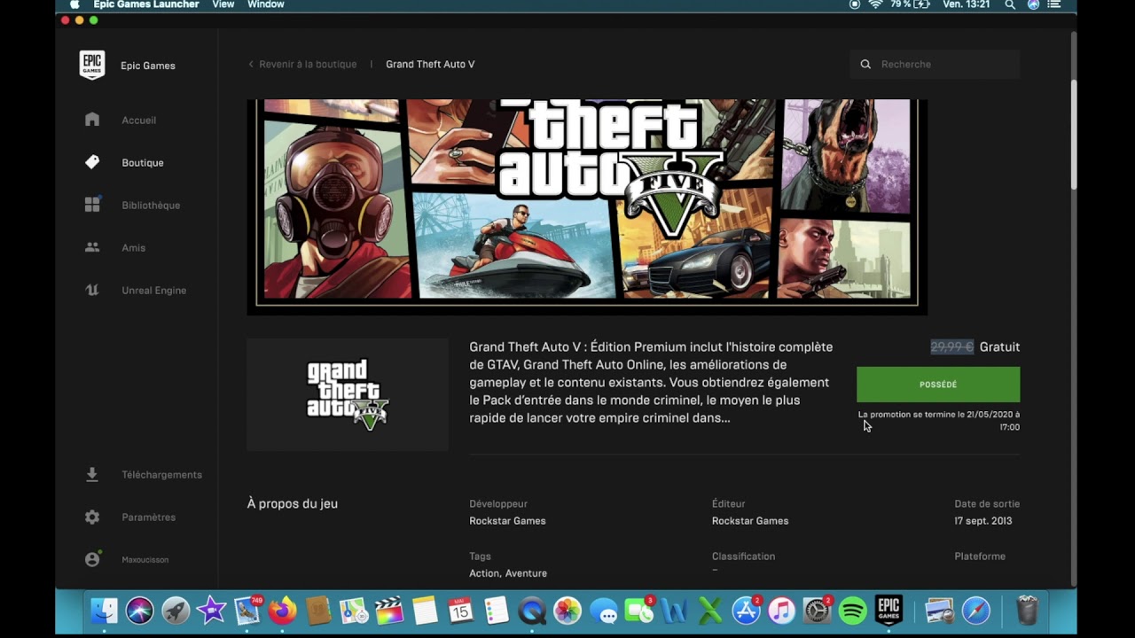Open the View menu
Viewport: 1135px width, 638px height.
point(223,4)
